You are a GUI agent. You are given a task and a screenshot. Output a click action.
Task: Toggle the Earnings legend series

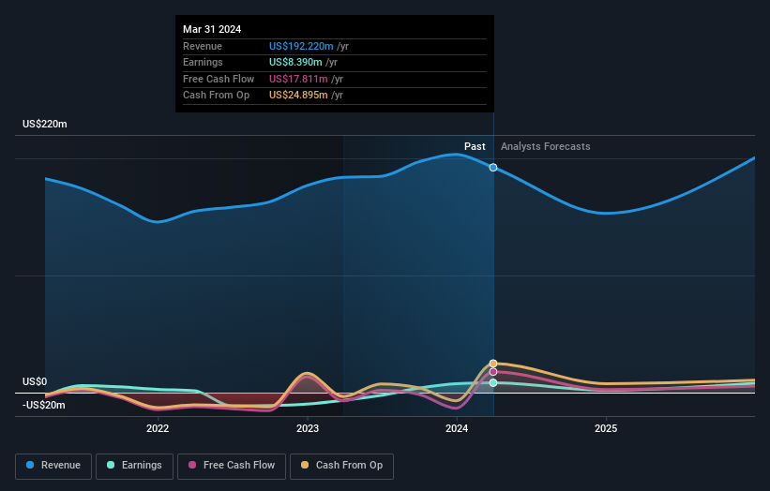pyautogui.click(x=134, y=466)
